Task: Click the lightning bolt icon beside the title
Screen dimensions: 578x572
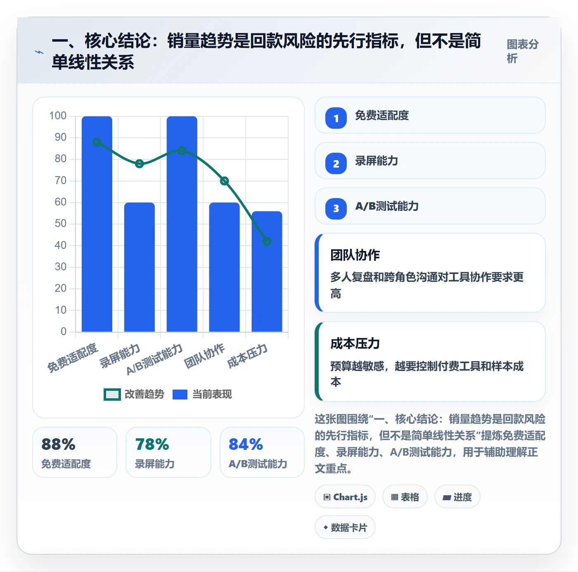Action: [x=39, y=52]
